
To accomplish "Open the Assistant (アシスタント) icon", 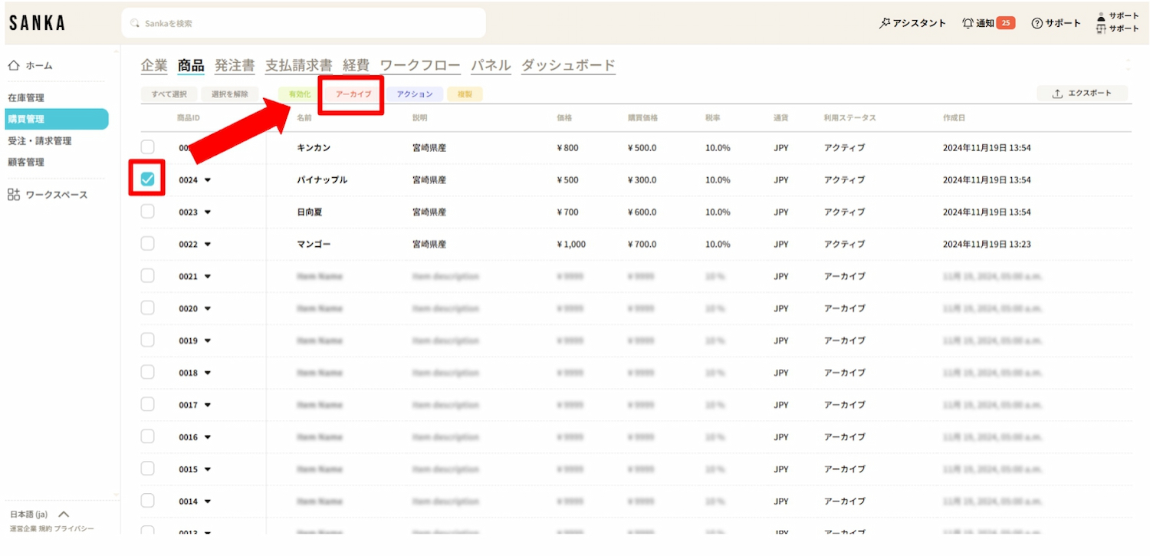I will (x=885, y=23).
